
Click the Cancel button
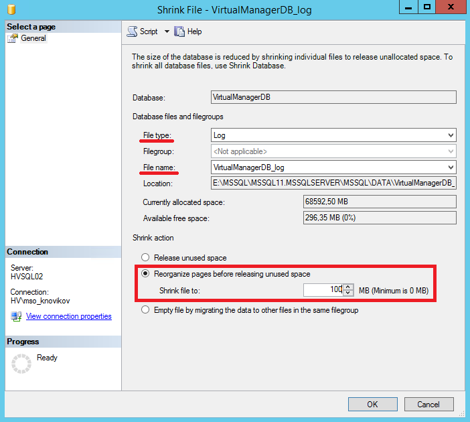pos(428,405)
